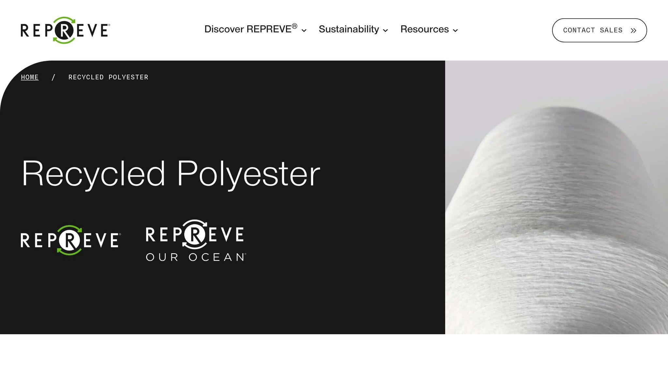Click the REPREVE Our Ocean logo
Screen dimensions: 668x376
coord(196,241)
